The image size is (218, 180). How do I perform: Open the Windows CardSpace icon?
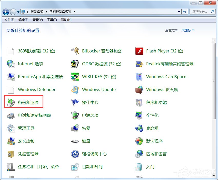[x=139, y=77]
